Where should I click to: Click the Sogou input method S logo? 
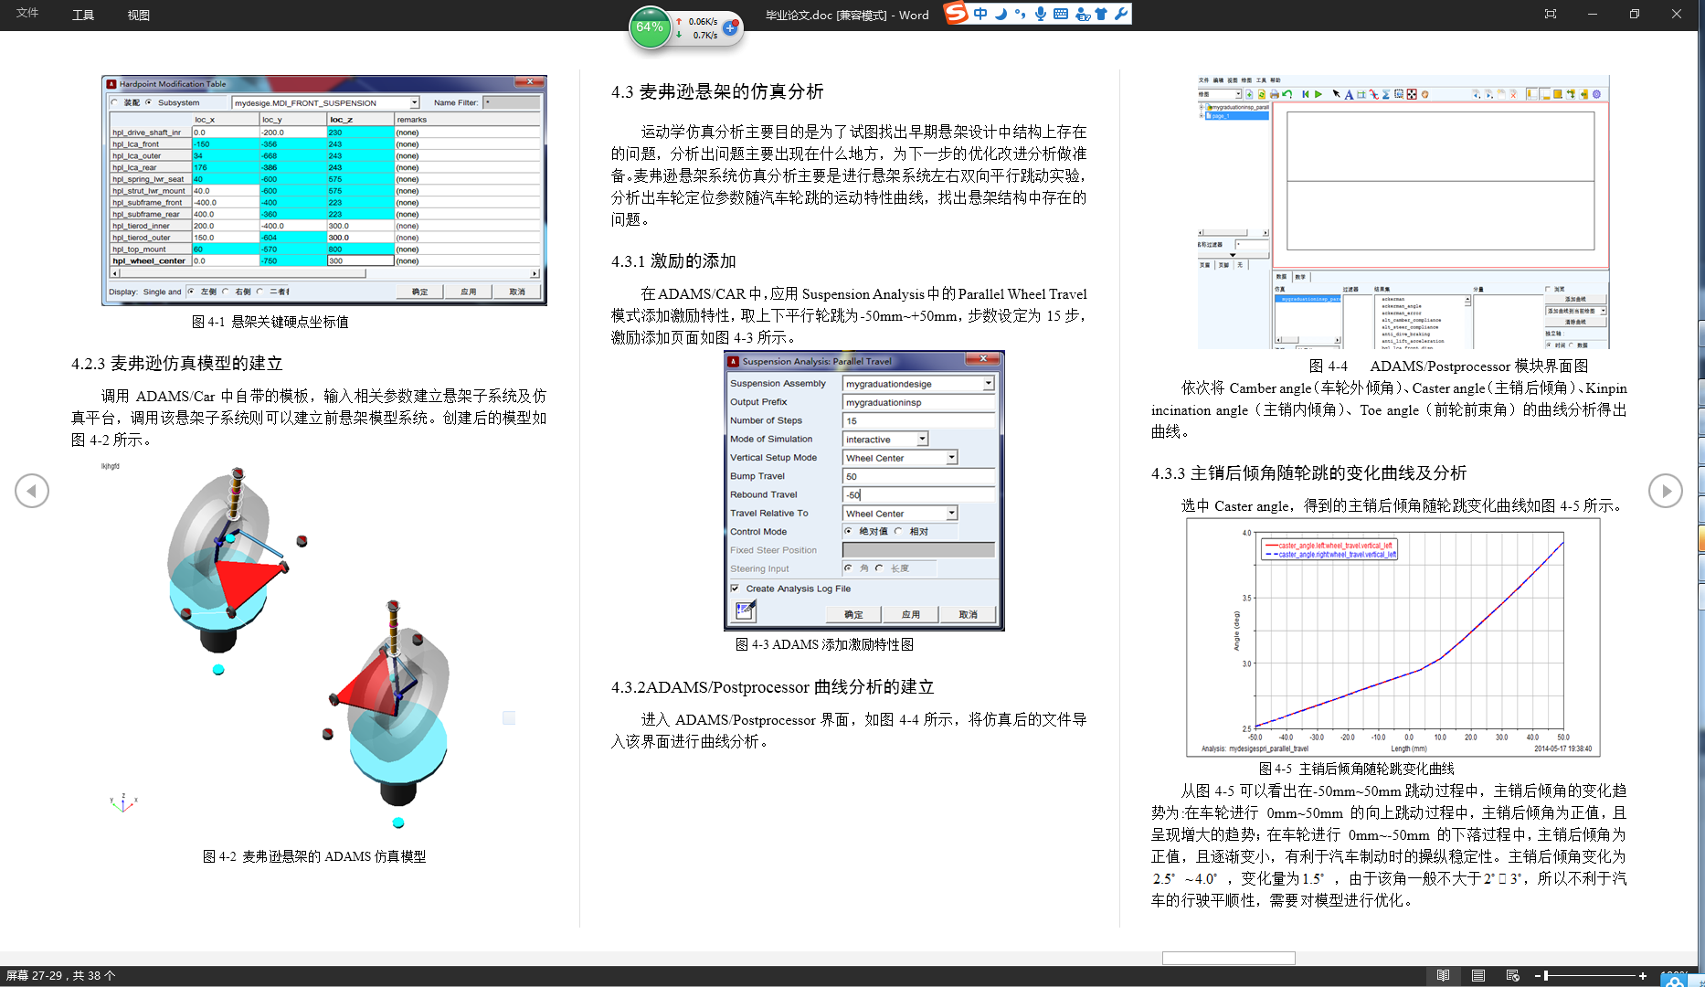[x=956, y=14]
